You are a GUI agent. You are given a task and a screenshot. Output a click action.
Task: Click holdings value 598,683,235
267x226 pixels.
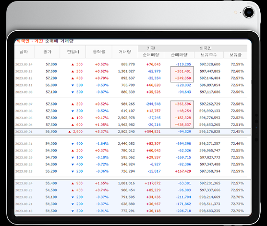tap(210, 211)
